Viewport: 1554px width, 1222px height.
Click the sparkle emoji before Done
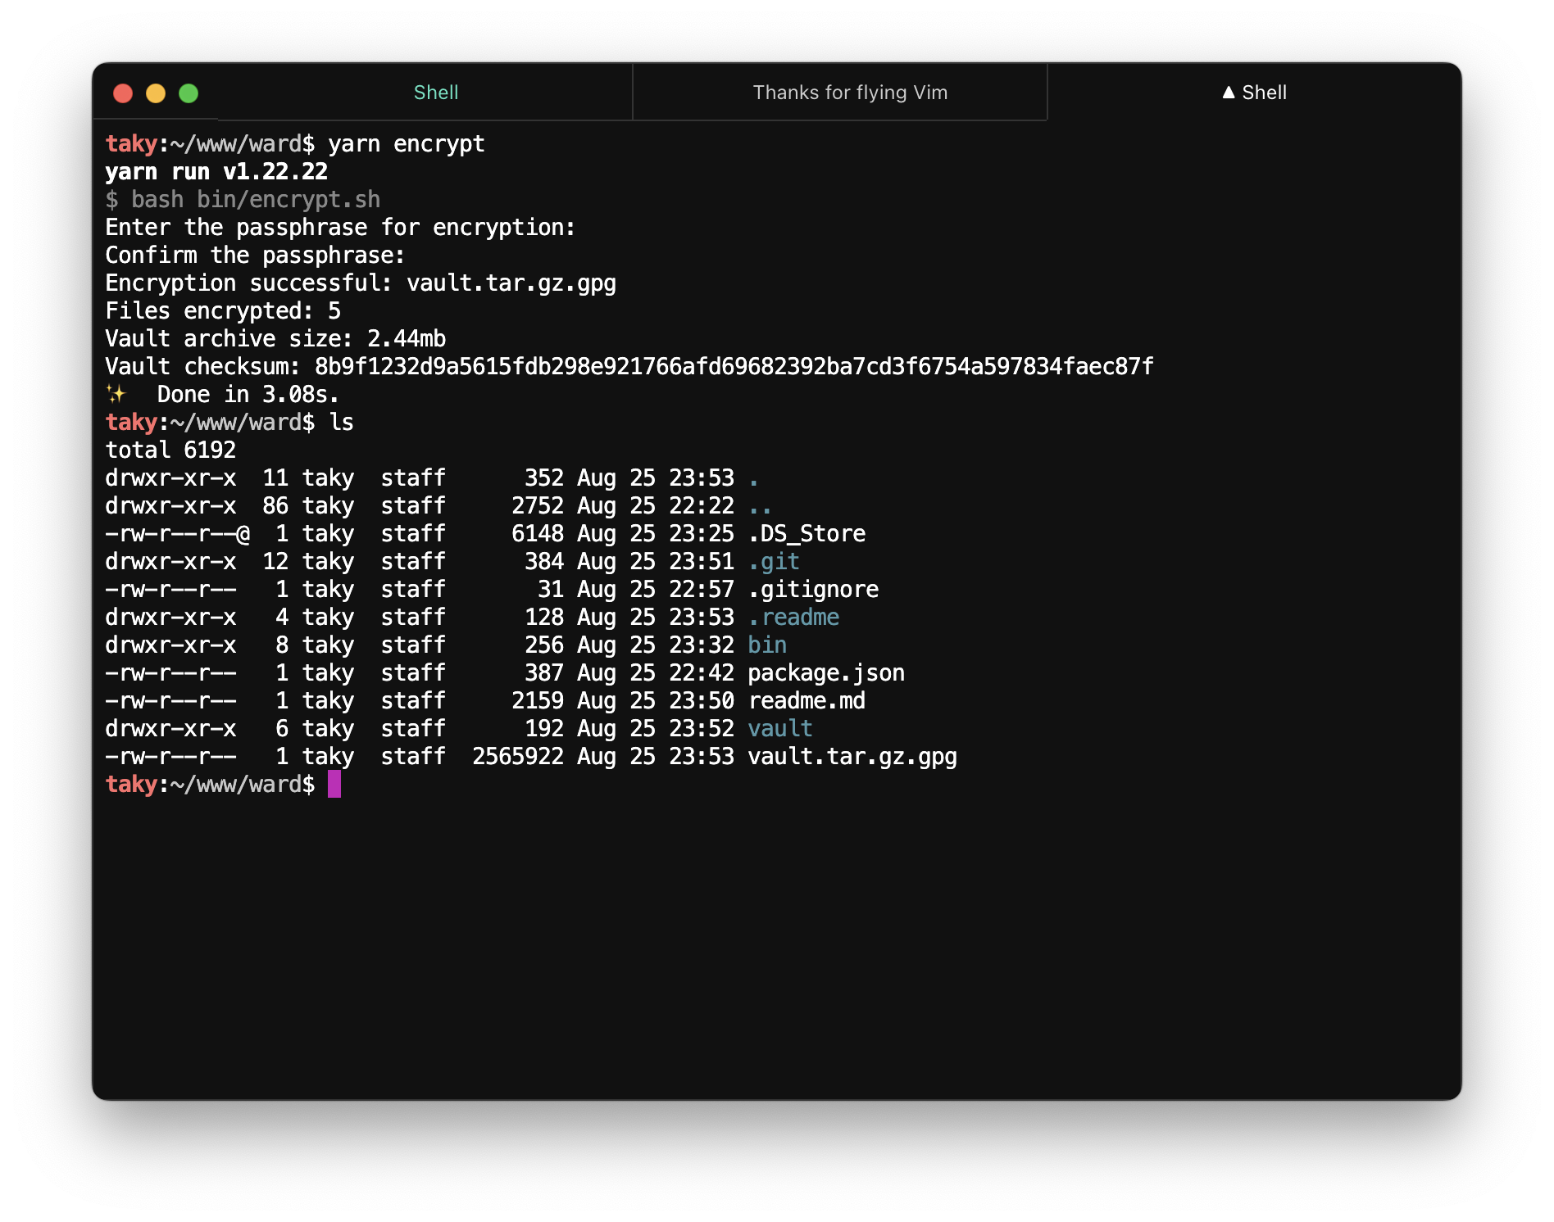pyautogui.click(x=116, y=395)
